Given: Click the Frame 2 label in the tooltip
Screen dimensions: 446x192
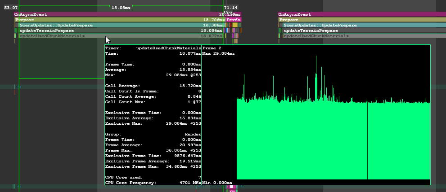Looking at the screenshot, I should click(x=212, y=48).
